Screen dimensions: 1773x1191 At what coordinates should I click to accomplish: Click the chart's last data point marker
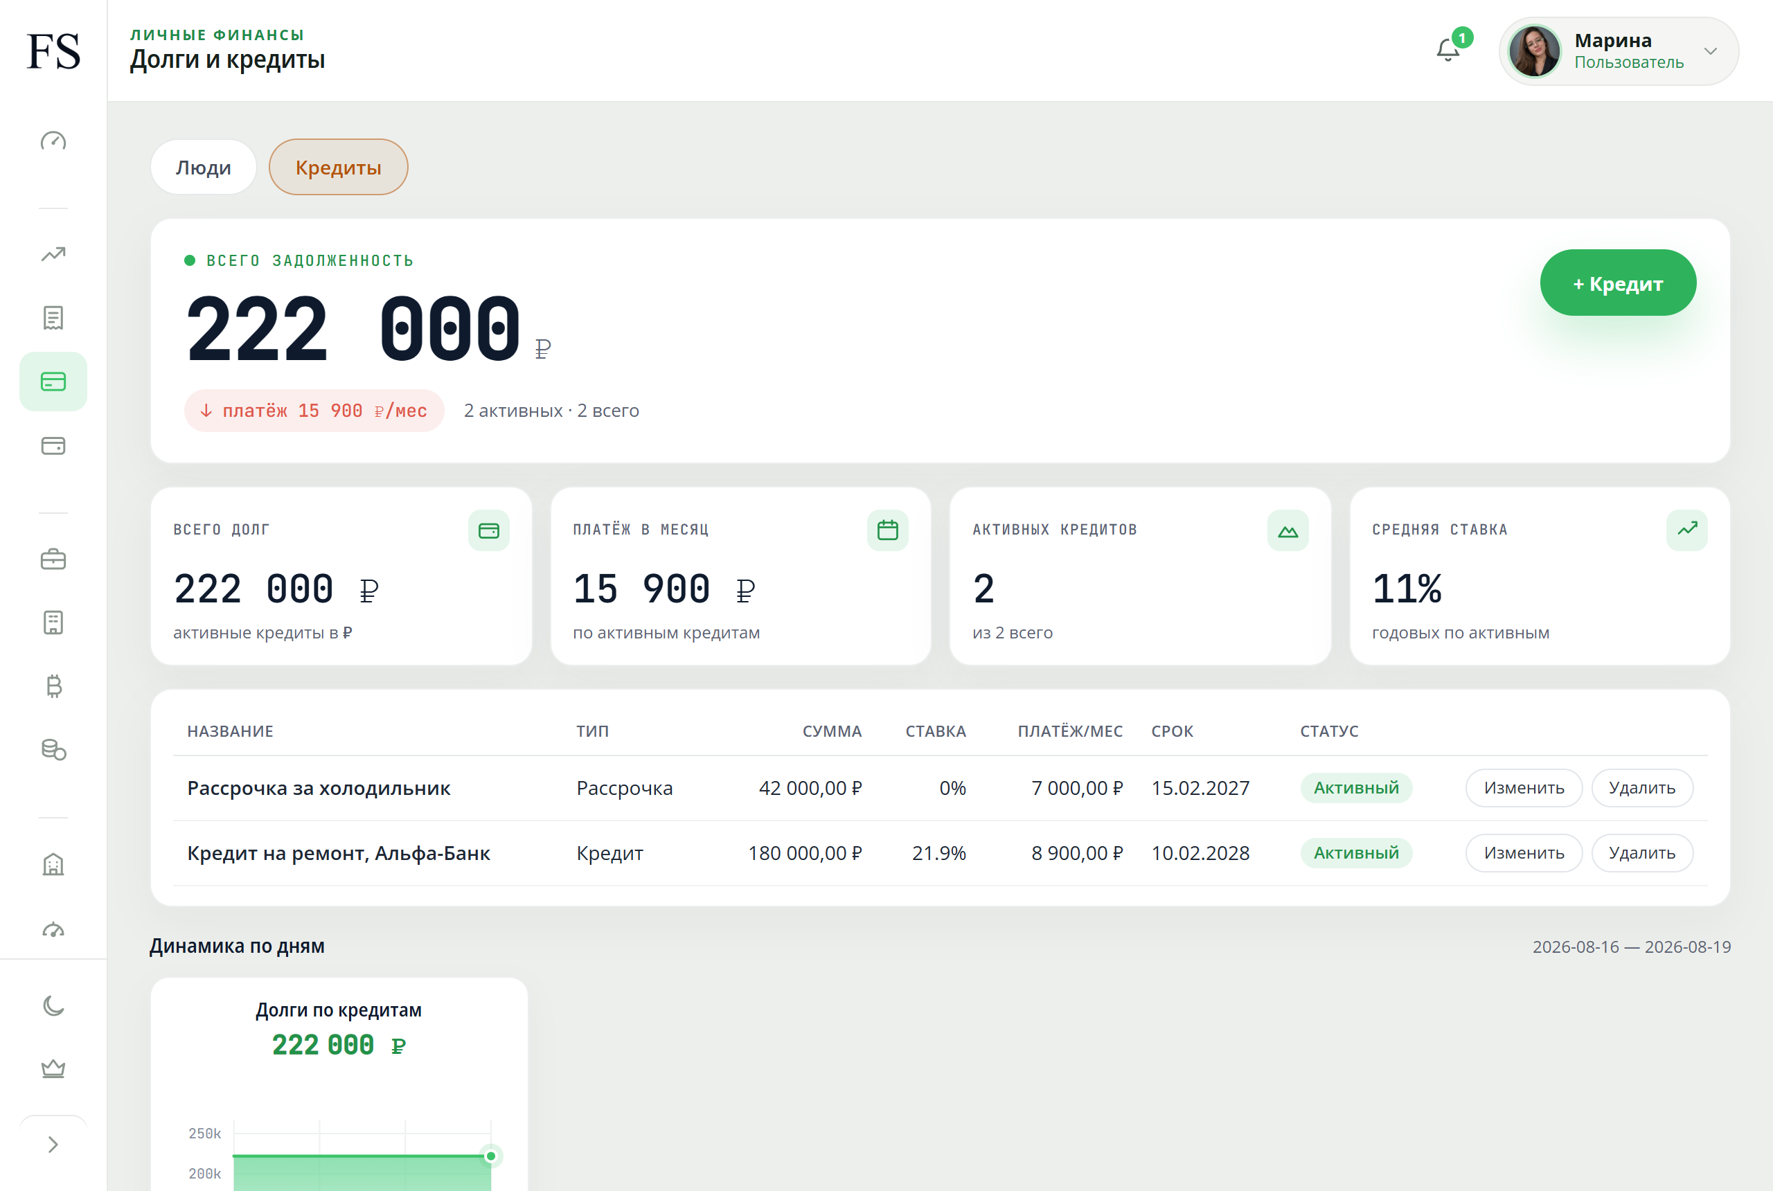click(491, 1156)
